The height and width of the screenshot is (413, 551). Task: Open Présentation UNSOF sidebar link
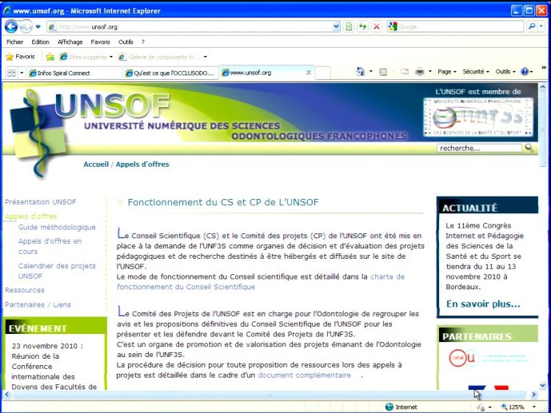[41, 202]
